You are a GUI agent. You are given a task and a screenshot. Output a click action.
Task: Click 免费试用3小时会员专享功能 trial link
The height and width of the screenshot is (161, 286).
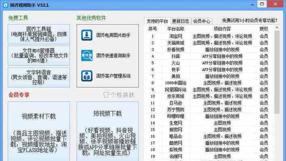coord(250,21)
